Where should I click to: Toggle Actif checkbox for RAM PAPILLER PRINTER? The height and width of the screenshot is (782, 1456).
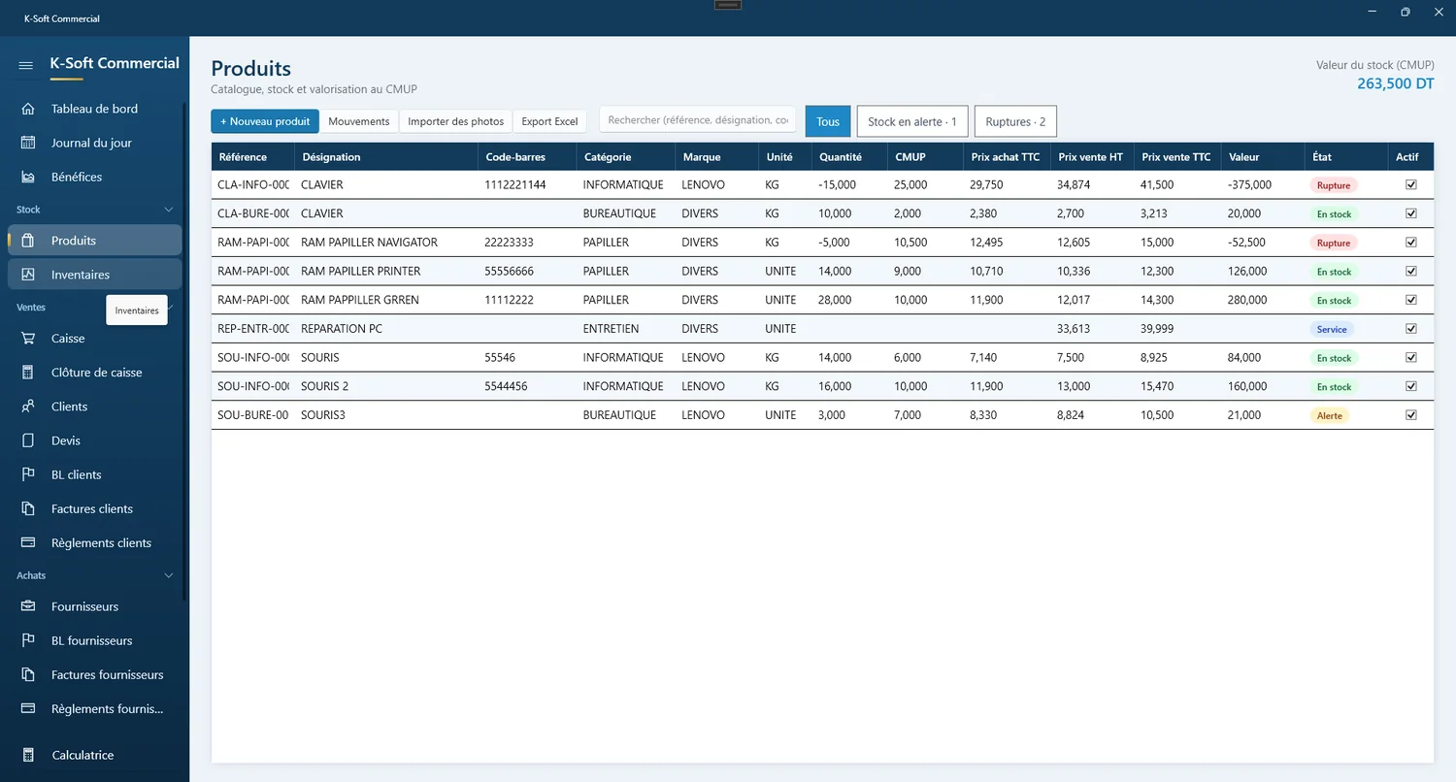[x=1411, y=271]
